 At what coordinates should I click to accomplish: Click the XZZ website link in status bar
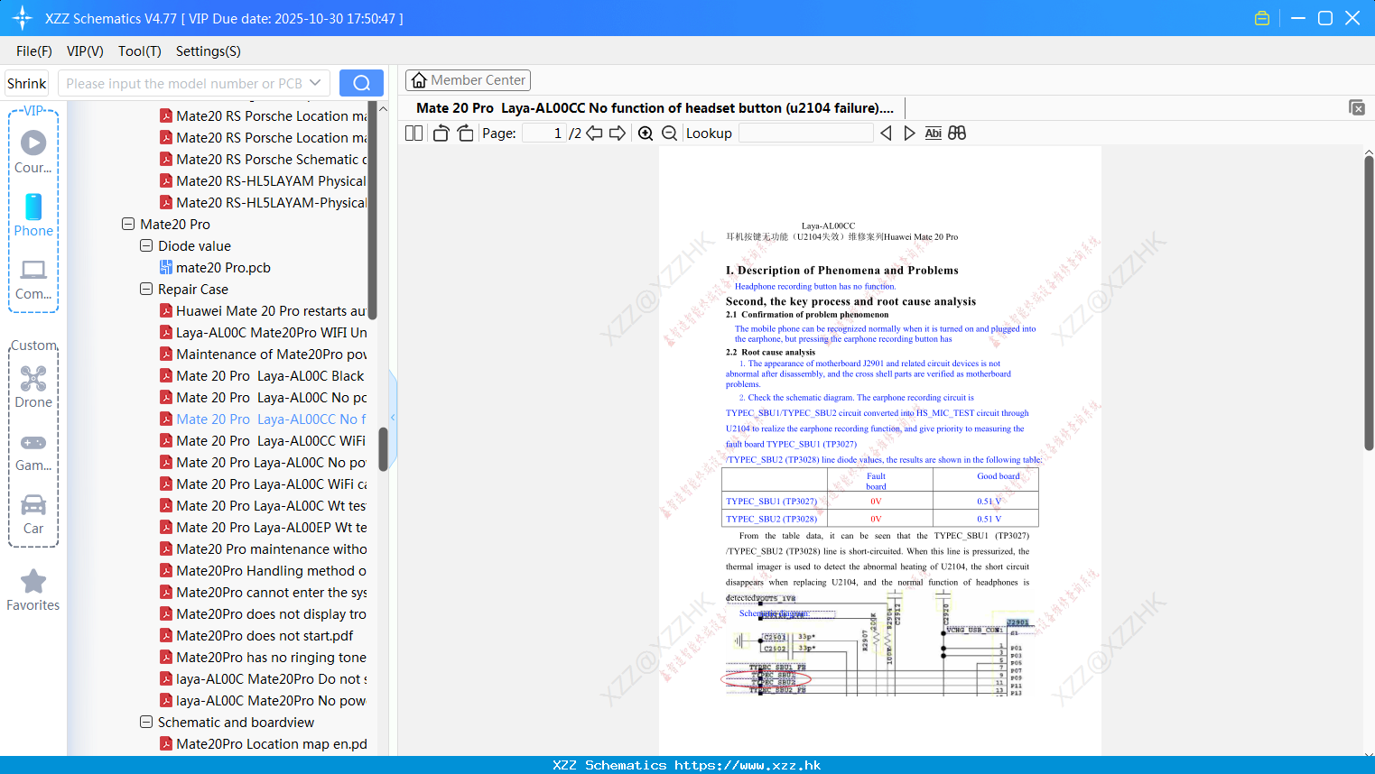tap(748, 765)
